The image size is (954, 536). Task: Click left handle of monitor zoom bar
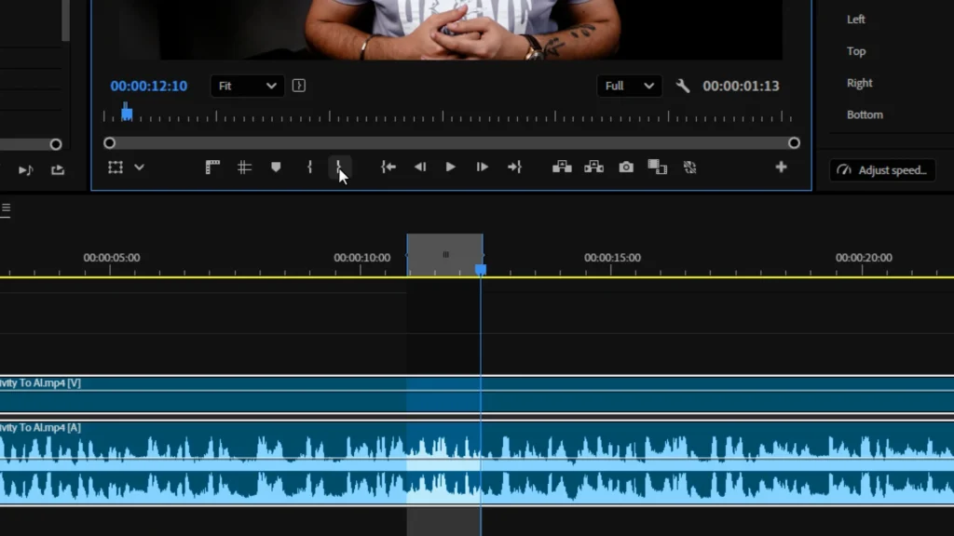110,142
